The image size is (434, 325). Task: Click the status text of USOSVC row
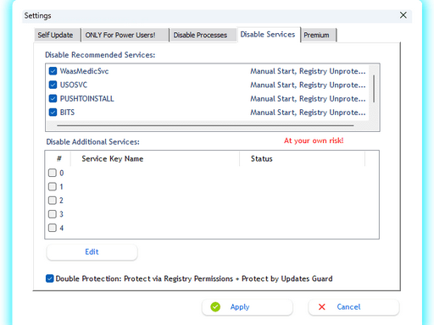point(308,85)
